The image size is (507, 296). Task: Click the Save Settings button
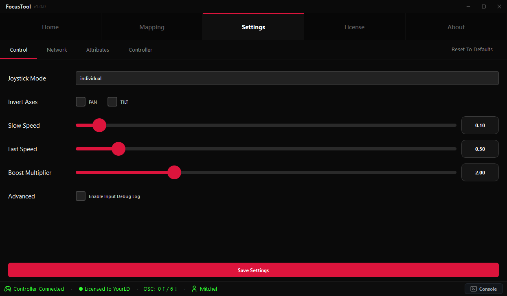coord(253,270)
